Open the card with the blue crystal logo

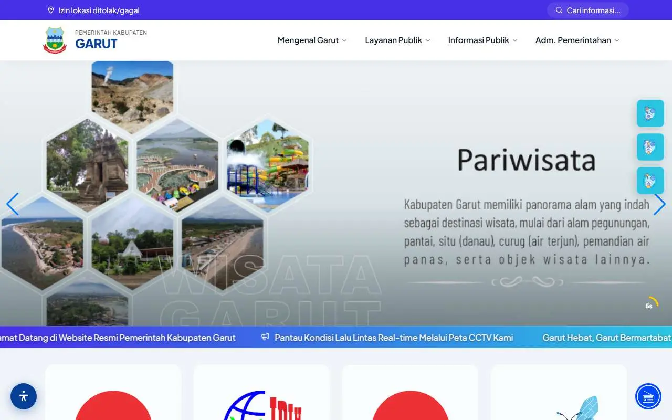[559, 393]
